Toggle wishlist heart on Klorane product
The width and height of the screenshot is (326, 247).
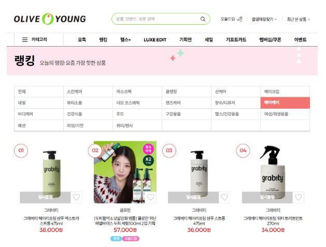click(x=150, y=197)
